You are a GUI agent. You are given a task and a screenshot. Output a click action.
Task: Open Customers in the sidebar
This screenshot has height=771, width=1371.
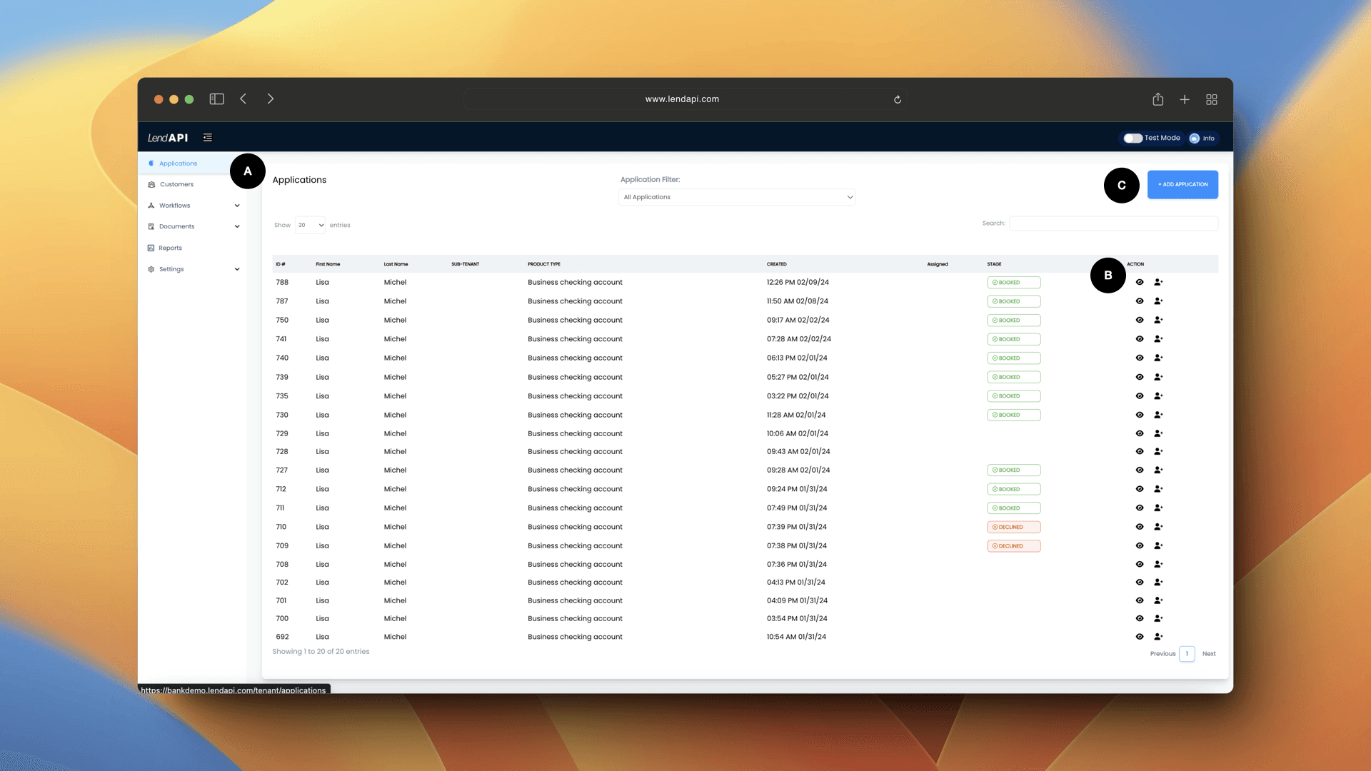coord(176,184)
